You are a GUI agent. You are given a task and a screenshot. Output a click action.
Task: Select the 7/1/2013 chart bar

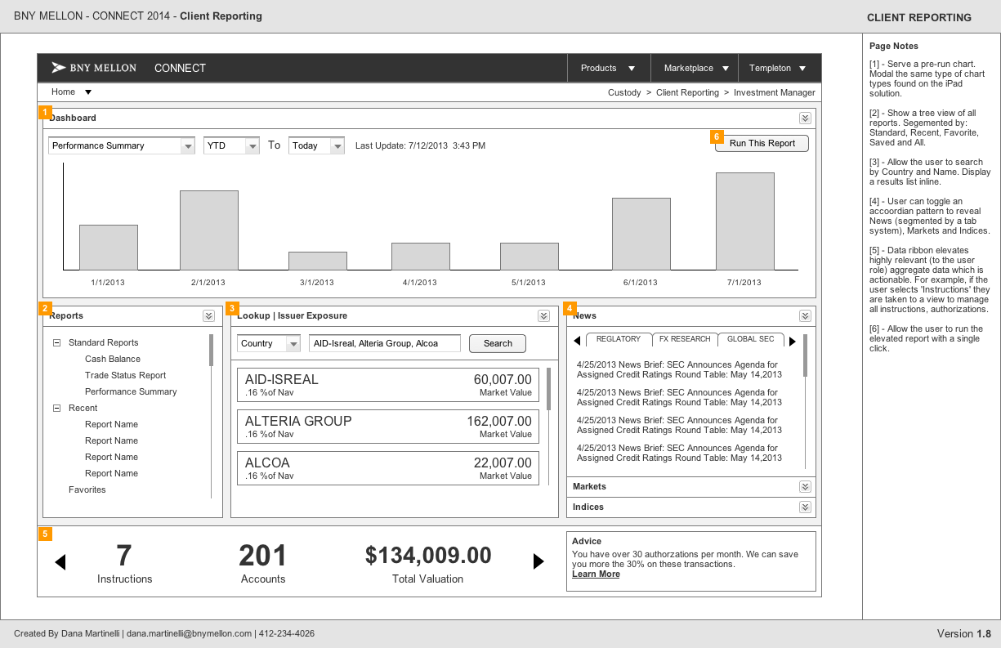[x=745, y=221]
